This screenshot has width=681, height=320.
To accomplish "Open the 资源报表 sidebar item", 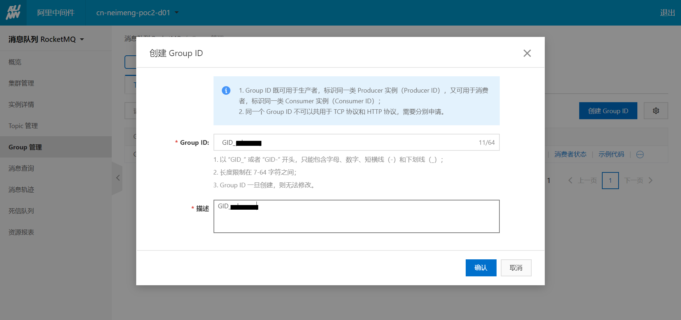I will pyautogui.click(x=56, y=232).
